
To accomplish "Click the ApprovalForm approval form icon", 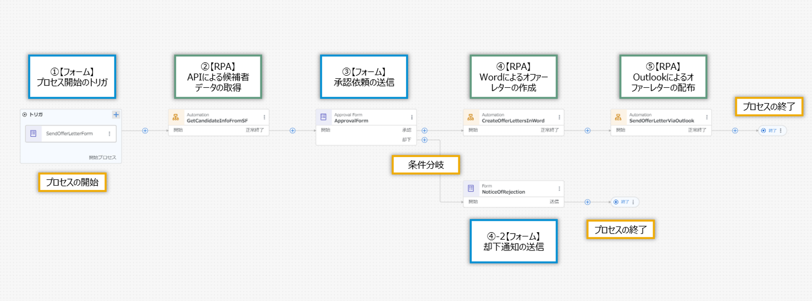I will (x=323, y=117).
